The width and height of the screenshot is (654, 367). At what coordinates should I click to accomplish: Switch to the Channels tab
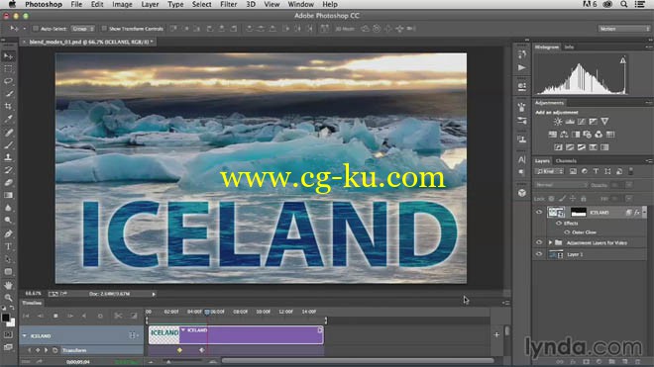click(566, 161)
